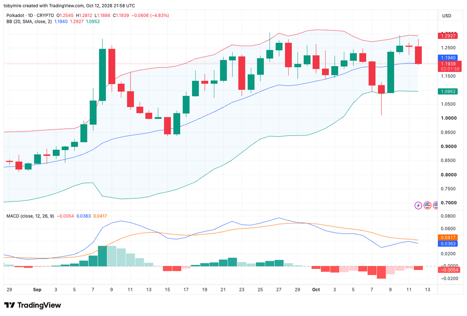Click the 0.0600 MACD axis label
Screen dimensions: 467x316
(449, 228)
